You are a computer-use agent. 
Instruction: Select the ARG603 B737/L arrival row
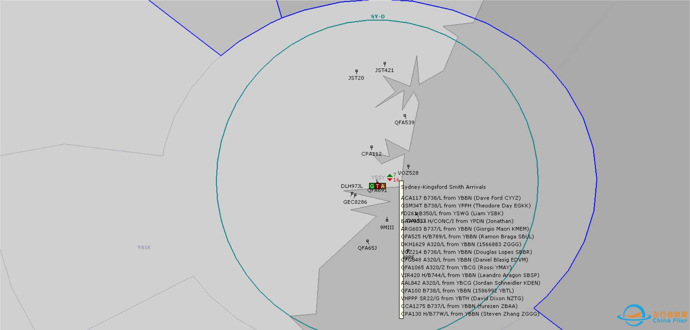point(465,229)
